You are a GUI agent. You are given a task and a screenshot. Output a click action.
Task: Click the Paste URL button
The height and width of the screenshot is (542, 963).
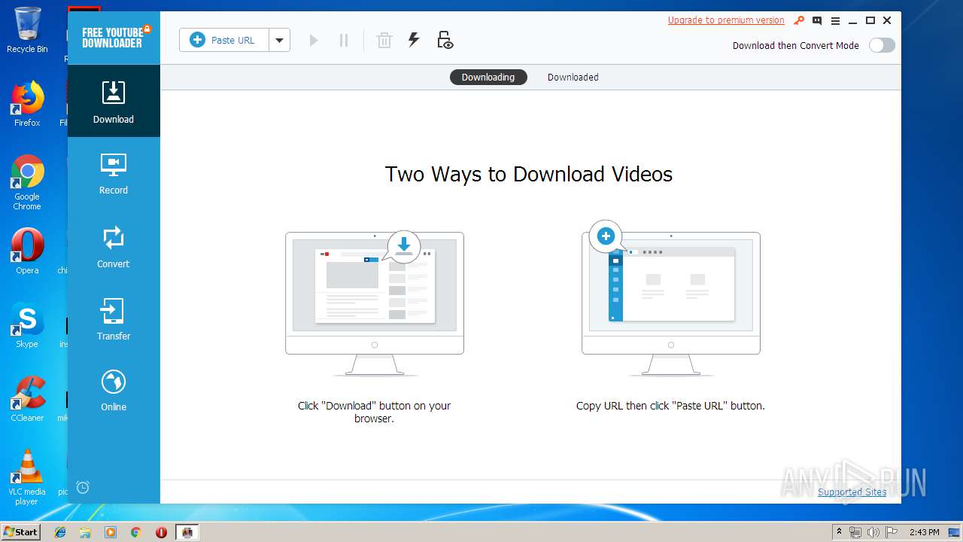click(224, 40)
